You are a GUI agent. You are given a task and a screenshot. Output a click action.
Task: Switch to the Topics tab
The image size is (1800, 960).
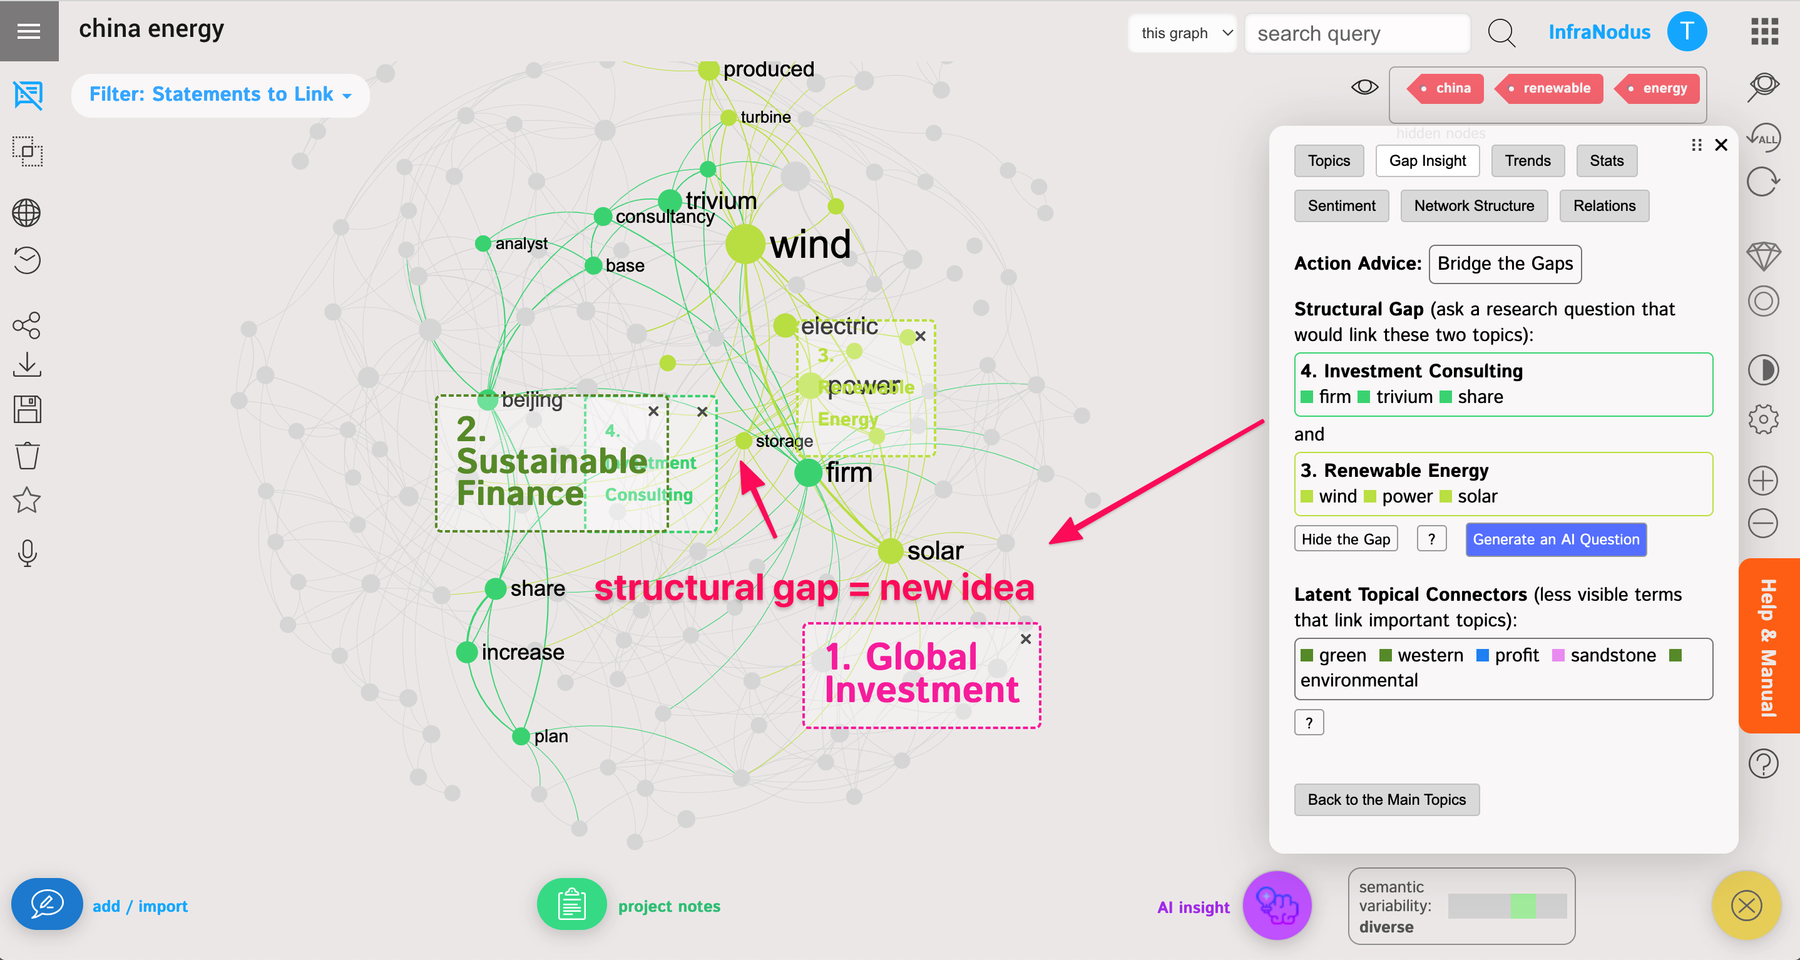(x=1328, y=161)
